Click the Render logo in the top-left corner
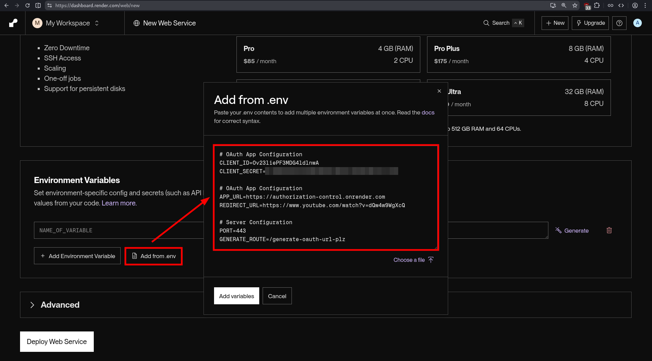 13,23
